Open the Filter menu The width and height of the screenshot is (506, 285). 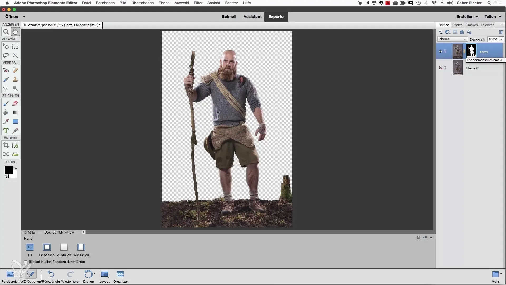click(x=198, y=3)
